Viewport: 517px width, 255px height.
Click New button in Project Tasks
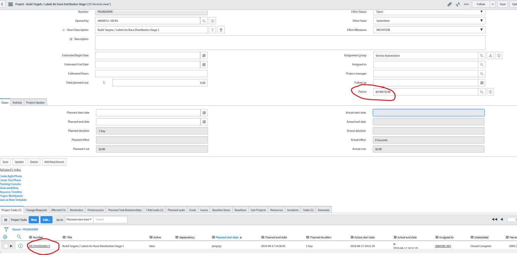34,220
